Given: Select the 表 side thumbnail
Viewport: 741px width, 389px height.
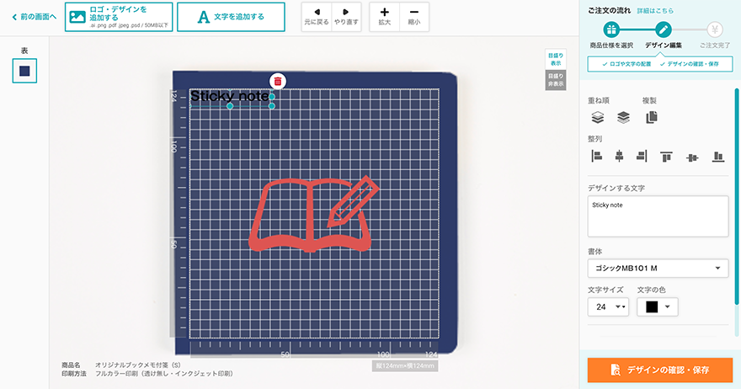Looking at the screenshot, I should (24, 71).
